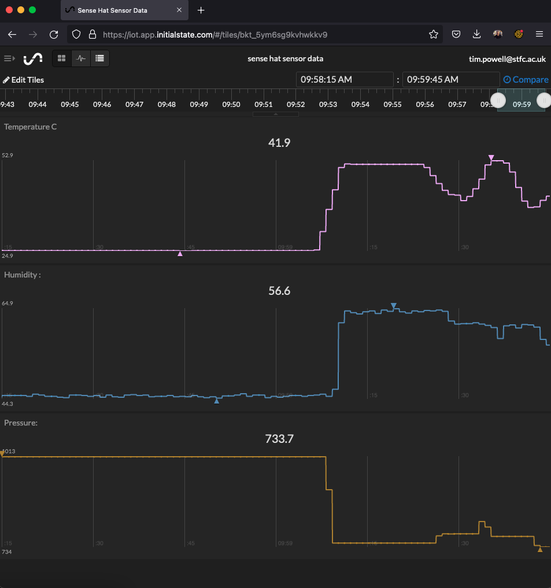The image size is (551, 588).
Task: Open the Firefox hamburger menu
Action: coord(539,35)
